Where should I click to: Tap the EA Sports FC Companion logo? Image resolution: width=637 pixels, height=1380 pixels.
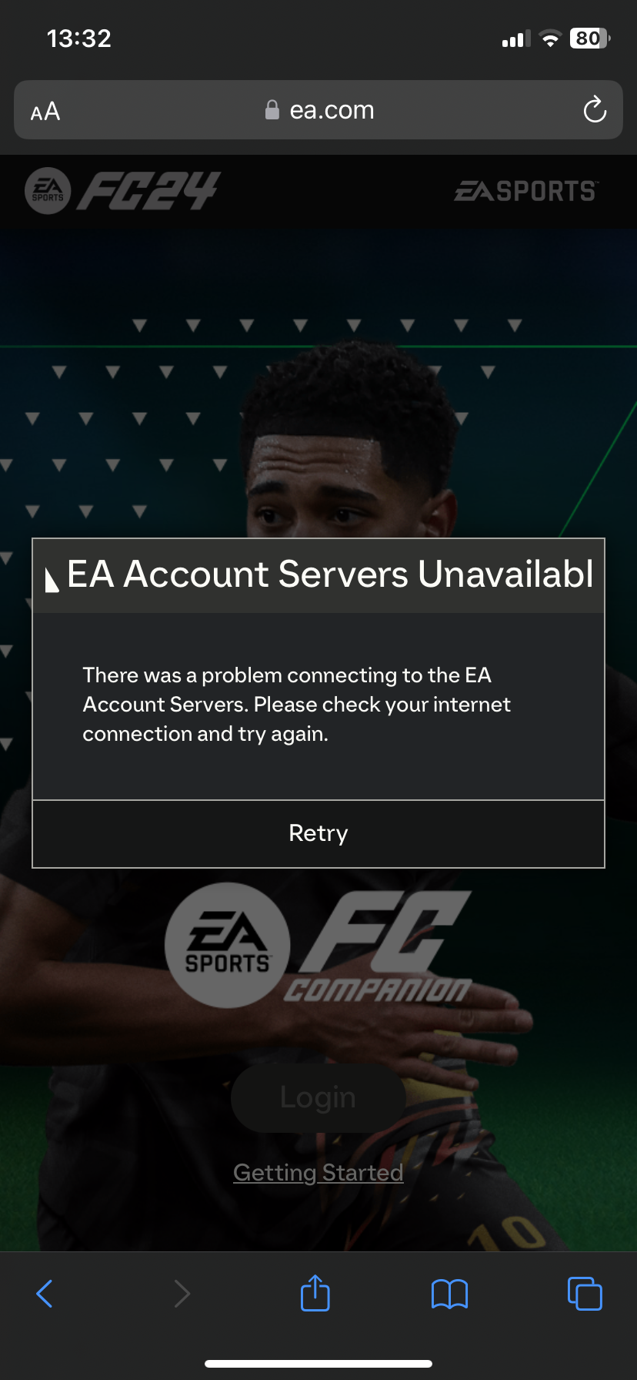318,946
